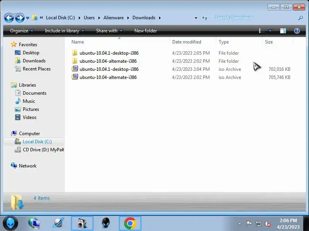The height and width of the screenshot is (231, 309).
Task: Expand the arrow after Users breadcrumb
Action: [x=99, y=18]
